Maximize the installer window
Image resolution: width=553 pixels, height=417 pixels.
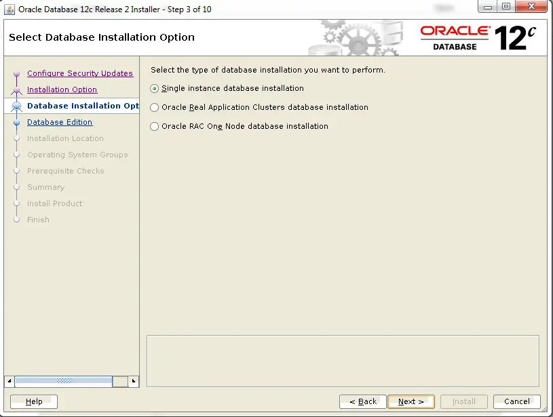[x=506, y=7]
